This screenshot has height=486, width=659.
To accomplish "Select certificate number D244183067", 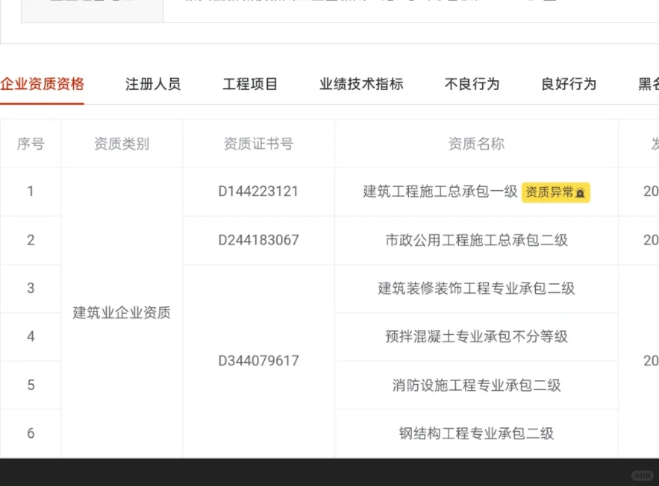I will point(259,240).
